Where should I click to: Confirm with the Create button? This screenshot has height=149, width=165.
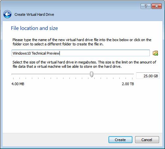[x=120, y=140]
